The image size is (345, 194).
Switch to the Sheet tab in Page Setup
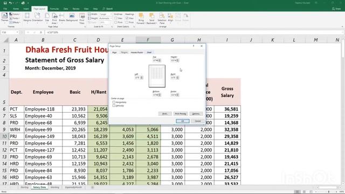click(x=149, y=52)
